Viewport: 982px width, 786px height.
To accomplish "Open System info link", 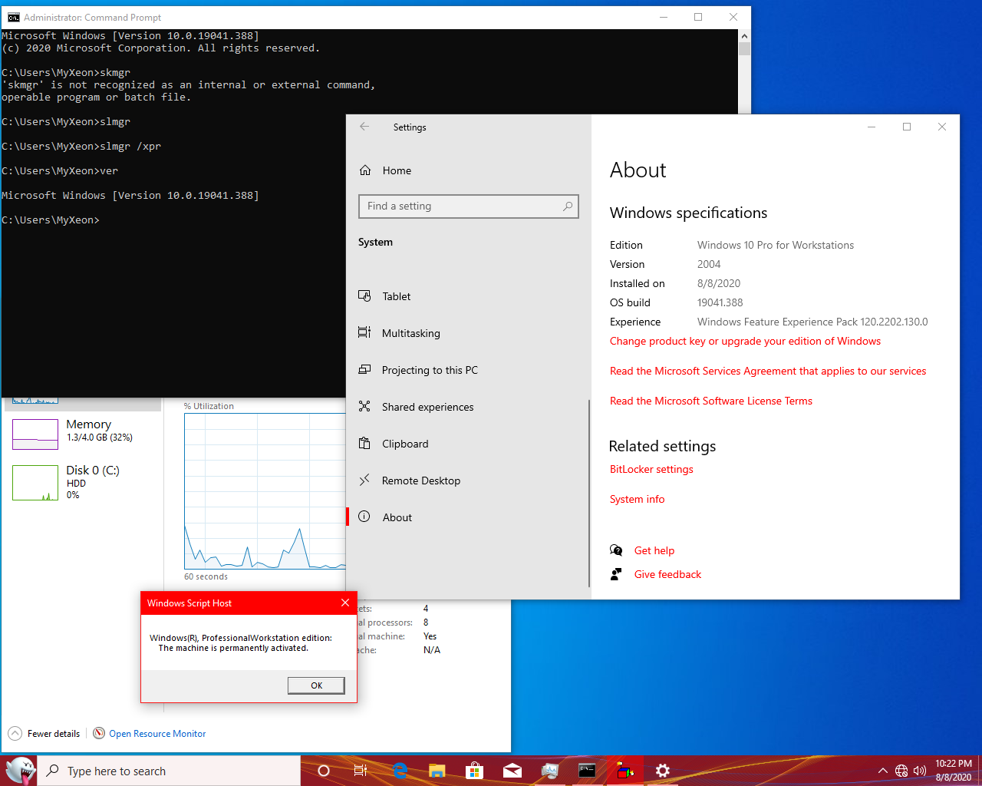I will pos(637,499).
